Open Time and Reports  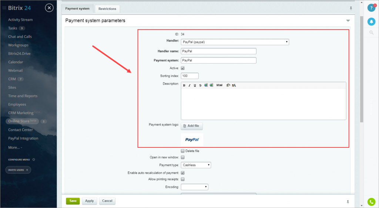(23, 96)
